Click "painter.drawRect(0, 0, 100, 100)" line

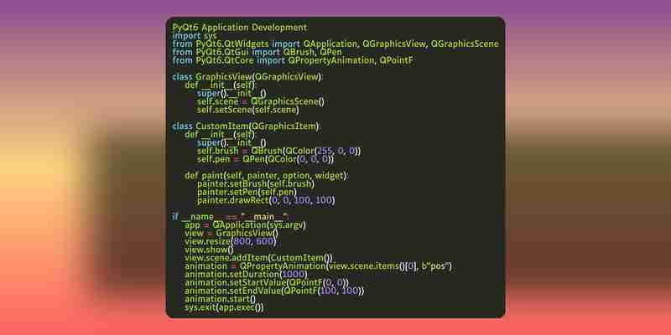pyautogui.click(x=266, y=200)
